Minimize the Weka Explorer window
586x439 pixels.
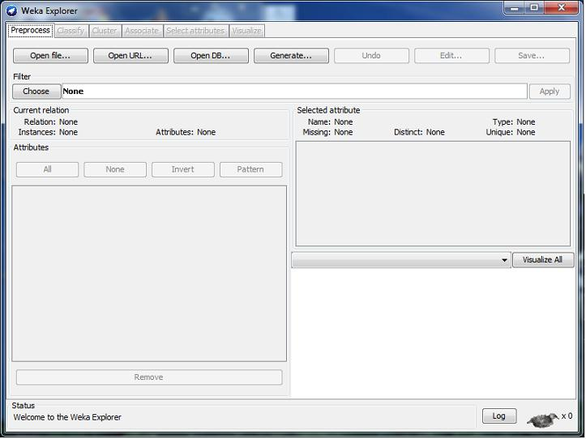(x=515, y=8)
